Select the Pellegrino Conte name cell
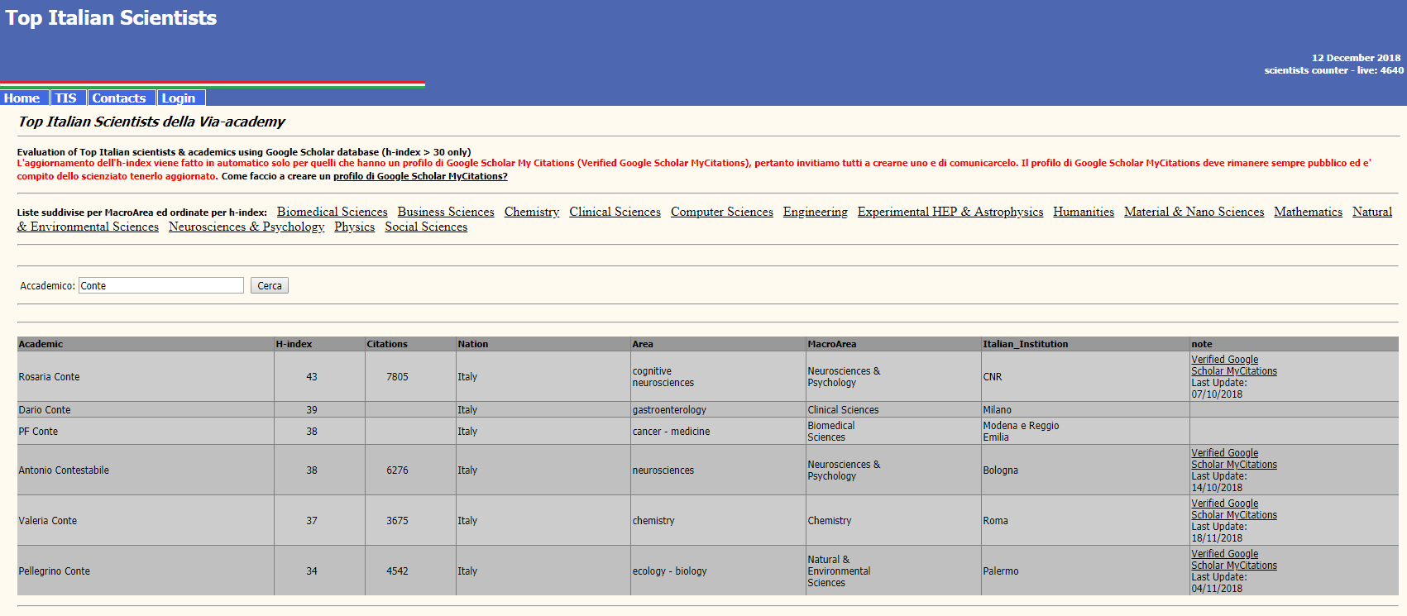This screenshot has width=1407, height=616. coord(146,571)
